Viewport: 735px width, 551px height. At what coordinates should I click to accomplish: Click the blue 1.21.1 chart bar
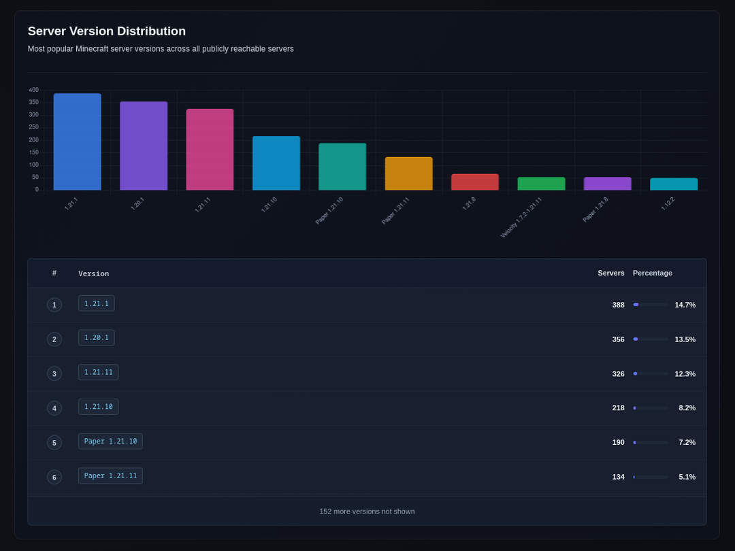[77, 141]
